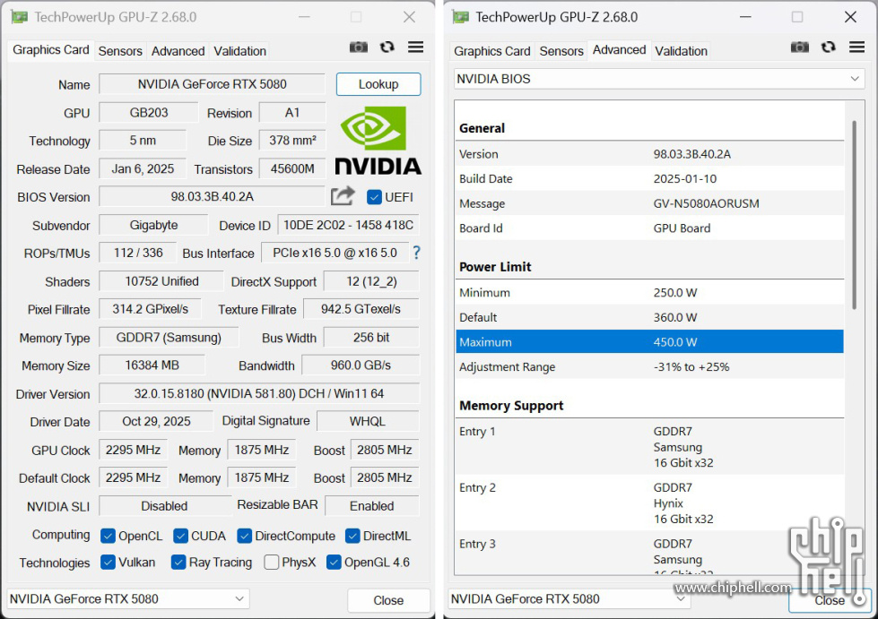Open the NVIDIA BIOS dropdown

coord(658,79)
